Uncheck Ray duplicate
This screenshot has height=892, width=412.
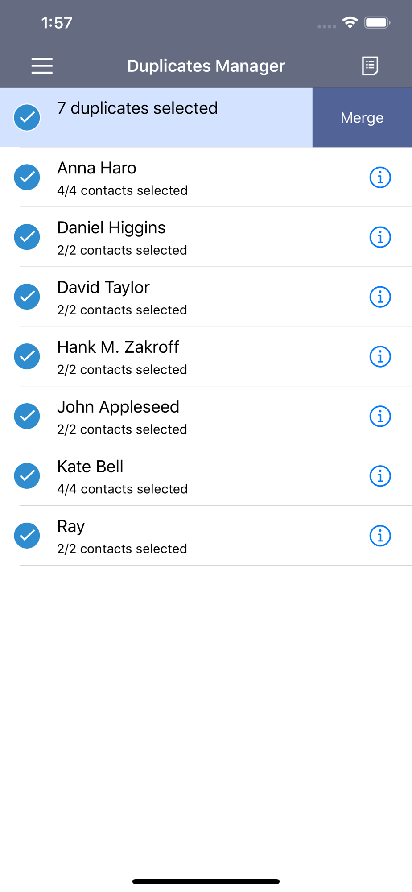pyautogui.click(x=27, y=536)
